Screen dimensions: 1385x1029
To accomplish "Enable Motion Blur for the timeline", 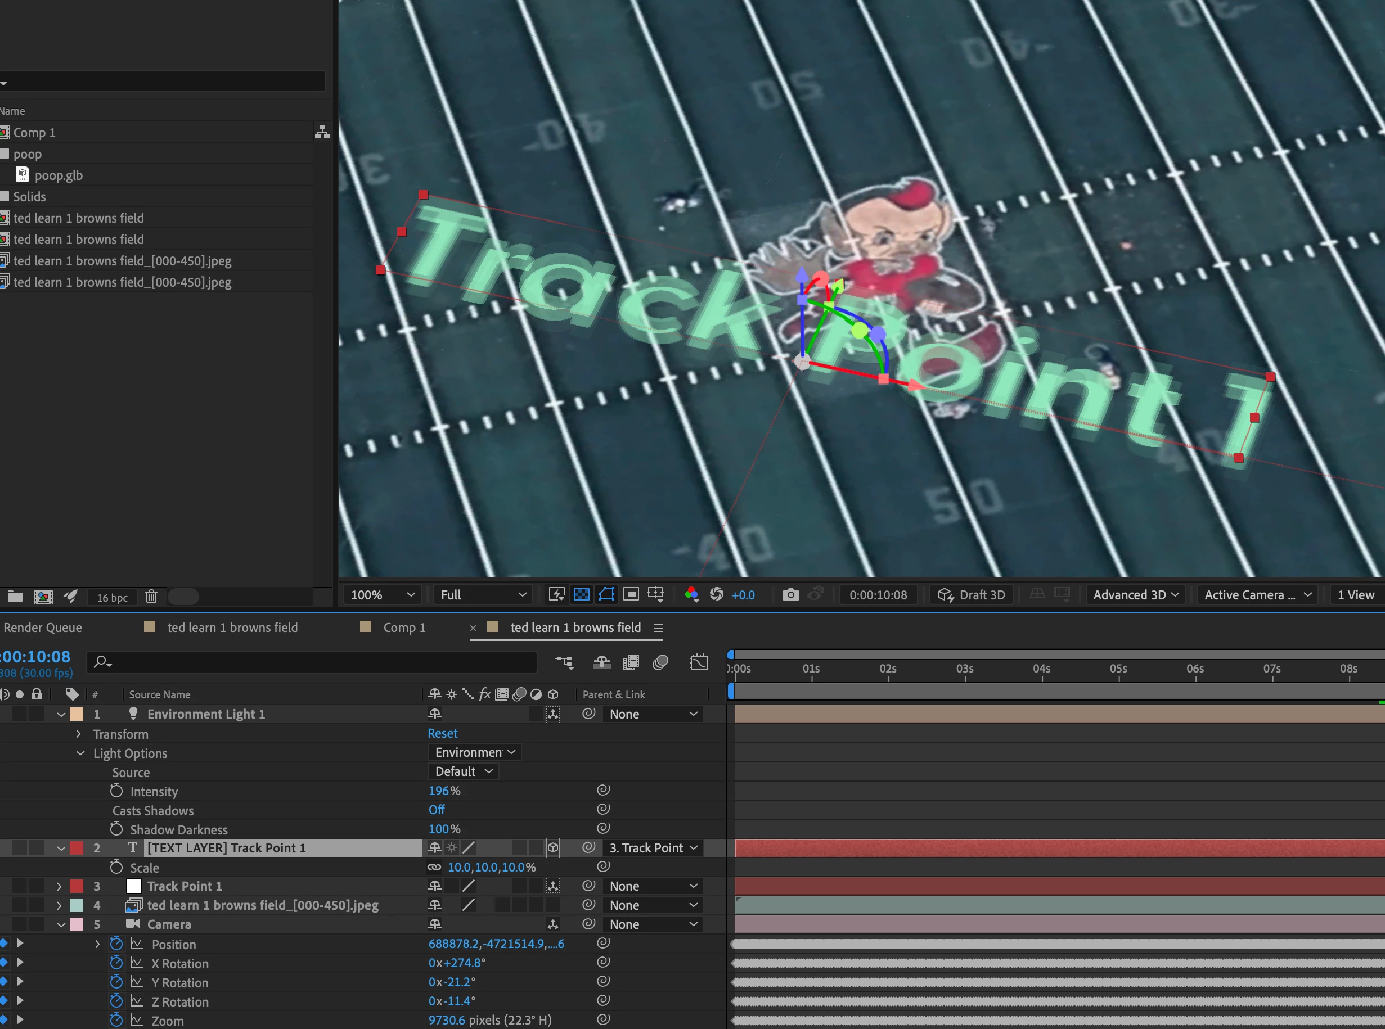I will 660,661.
